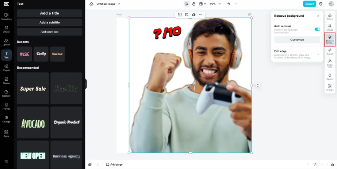Image resolution: width=337 pixels, height=169 pixels.
Task: Activate the Hand pan tool
Action: 194,4
